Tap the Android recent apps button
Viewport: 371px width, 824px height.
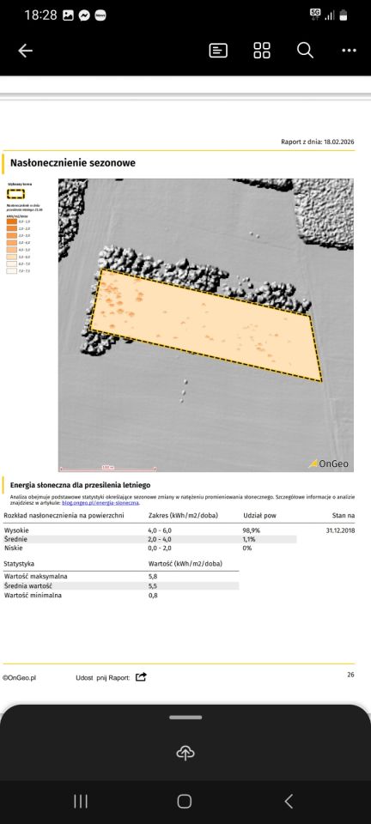(x=81, y=802)
